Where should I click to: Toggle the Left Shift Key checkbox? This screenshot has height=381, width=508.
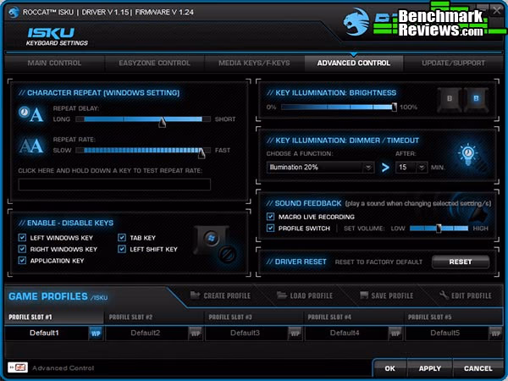122,249
